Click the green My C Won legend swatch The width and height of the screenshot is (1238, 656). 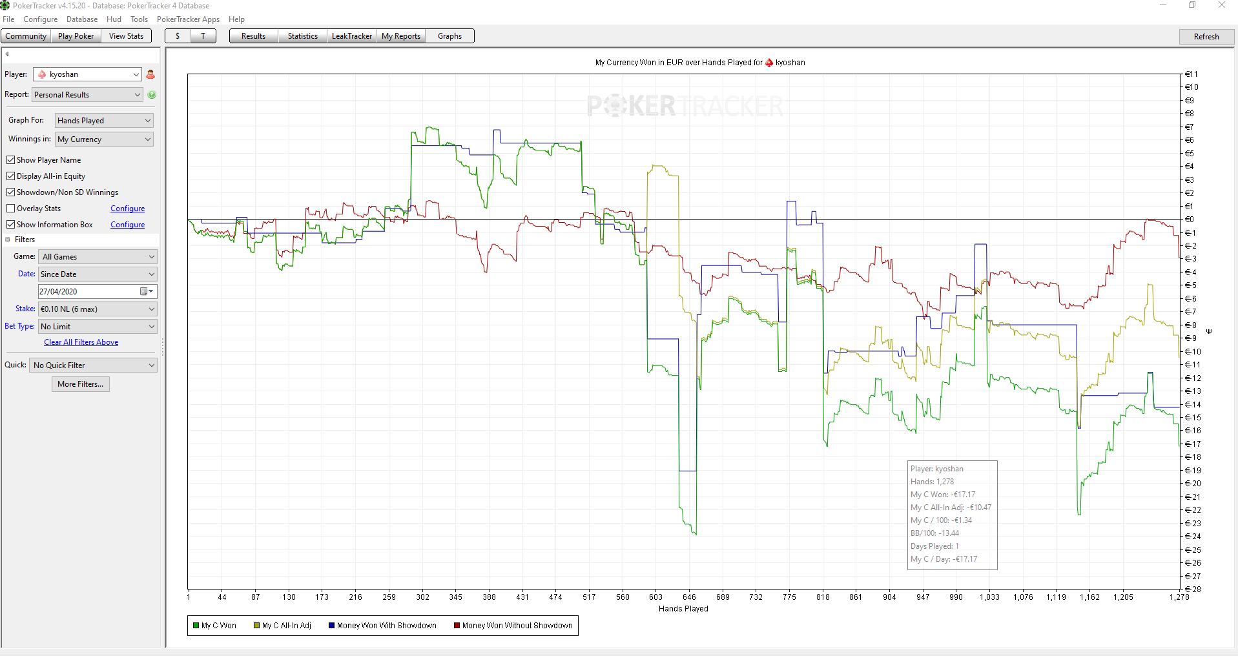point(196,626)
